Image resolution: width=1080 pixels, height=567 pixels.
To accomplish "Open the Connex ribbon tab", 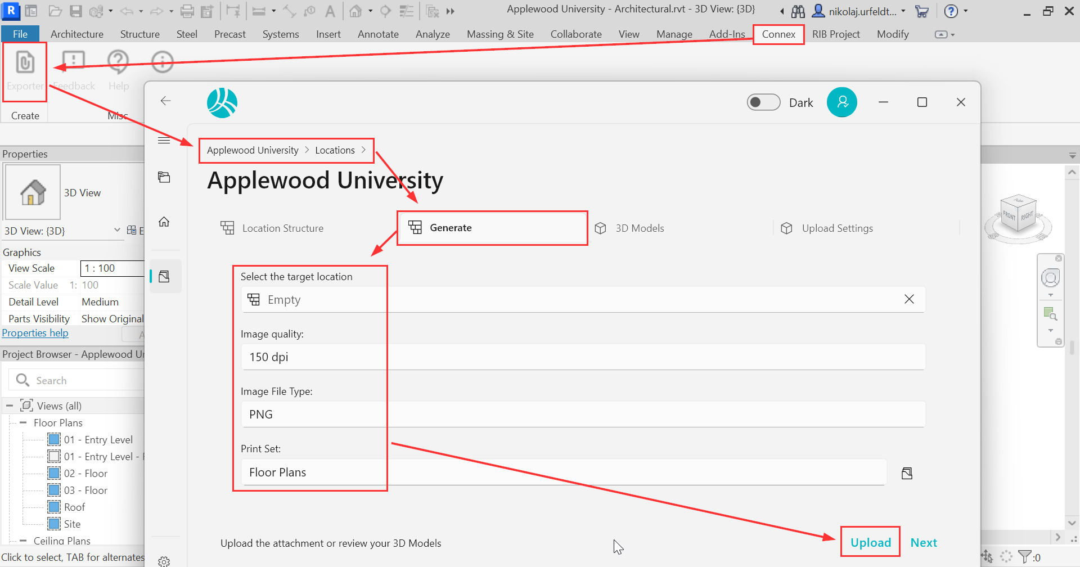I will coord(778,34).
